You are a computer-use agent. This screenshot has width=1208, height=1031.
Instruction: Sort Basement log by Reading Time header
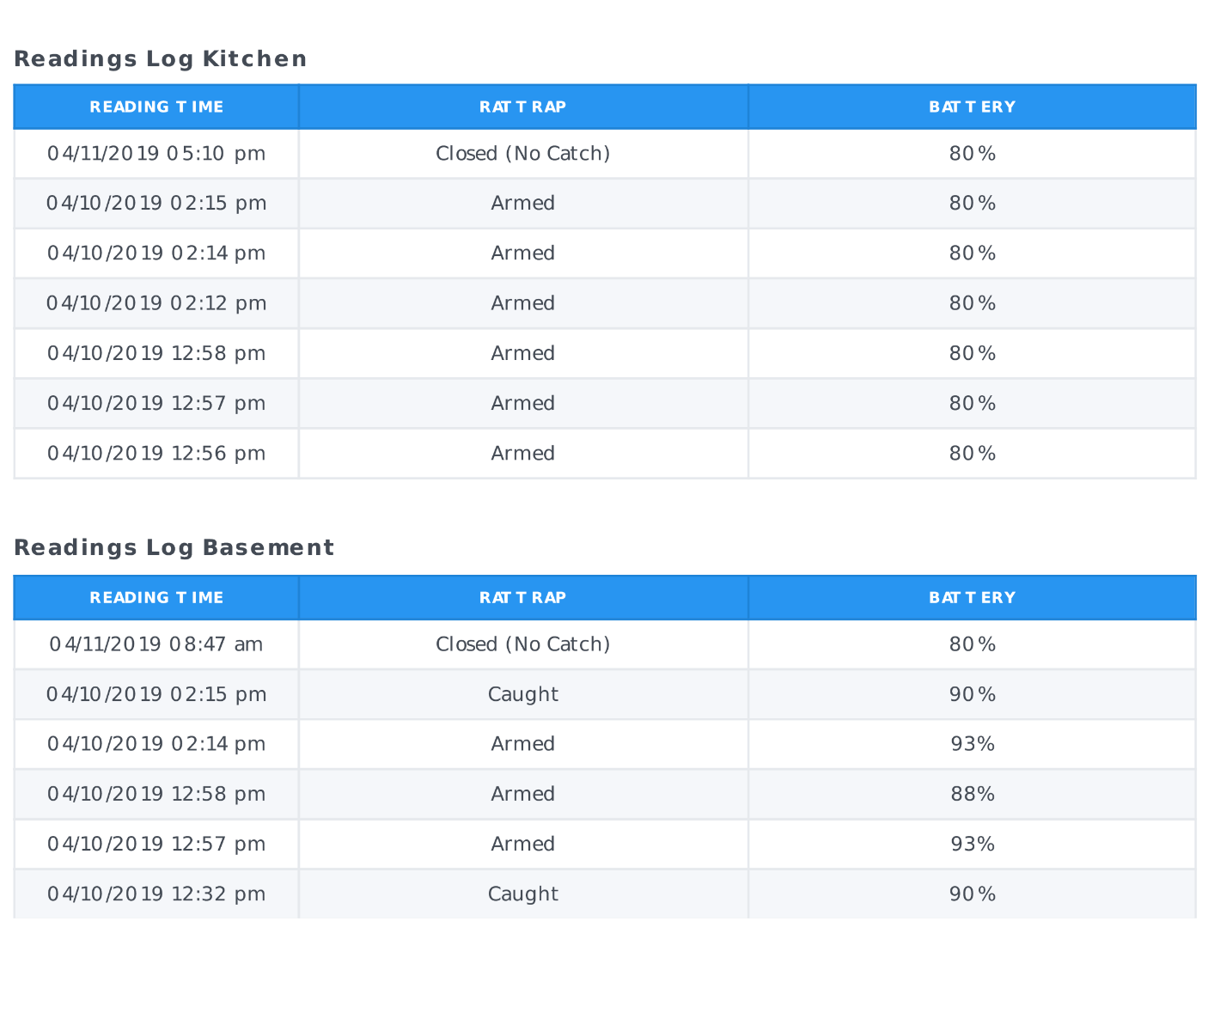pos(156,598)
